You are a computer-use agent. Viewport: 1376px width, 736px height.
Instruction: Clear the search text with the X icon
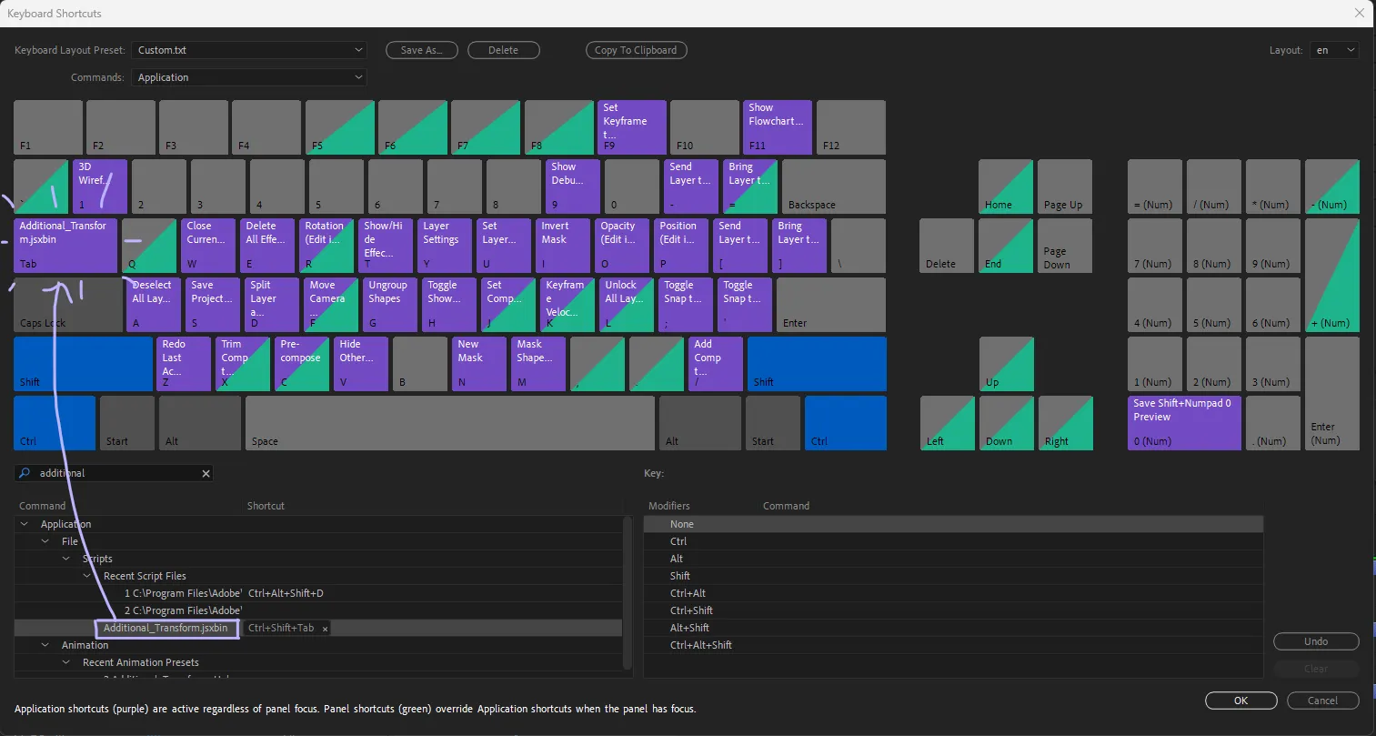(x=206, y=473)
